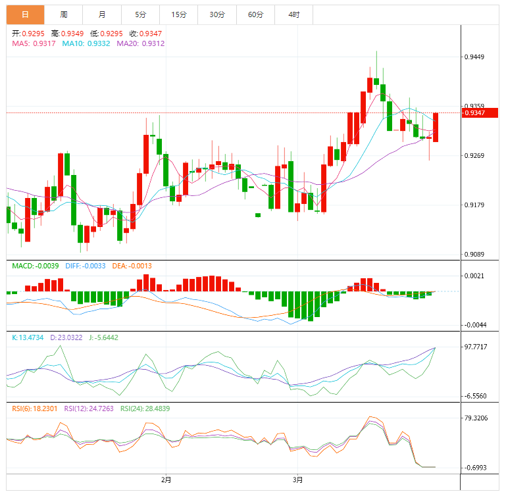Click the DIFF: -0.0033 label
The width and height of the screenshot is (506, 496).
[x=86, y=266]
